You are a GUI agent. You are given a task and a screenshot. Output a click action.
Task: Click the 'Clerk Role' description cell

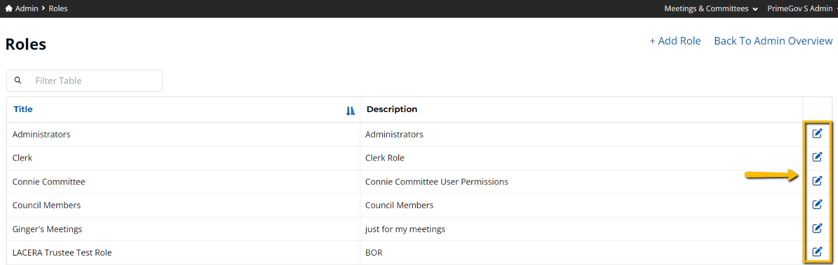[581, 158]
